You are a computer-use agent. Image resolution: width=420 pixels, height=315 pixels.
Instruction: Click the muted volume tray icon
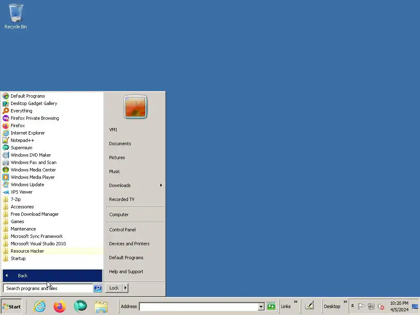[x=381, y=306]
